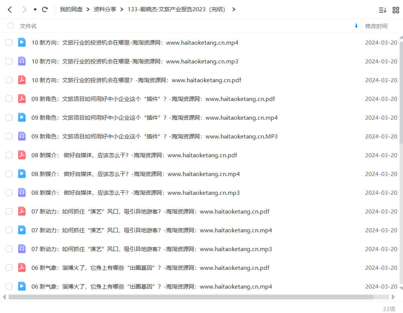Check the 07 新动力 pdf file checkbox
Image resolution: width=403 pixels, height=313 pixels.
tap(9, 212)
